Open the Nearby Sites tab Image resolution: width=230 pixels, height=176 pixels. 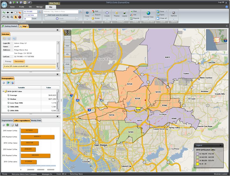[x=36, y=120]
